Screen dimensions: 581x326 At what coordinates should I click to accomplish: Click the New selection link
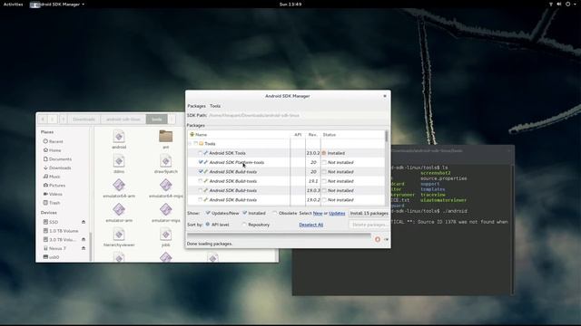[x=318, y=214]
